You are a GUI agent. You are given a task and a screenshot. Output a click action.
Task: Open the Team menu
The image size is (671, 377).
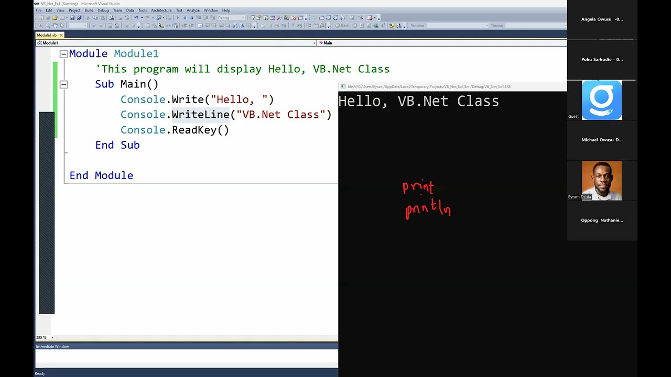click(117, 10)
